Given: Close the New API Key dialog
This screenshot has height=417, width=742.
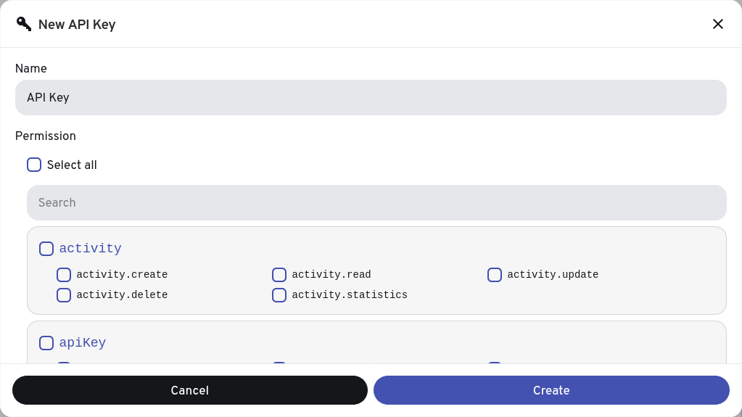Looking at the screenshot, I should pos(717,24).
